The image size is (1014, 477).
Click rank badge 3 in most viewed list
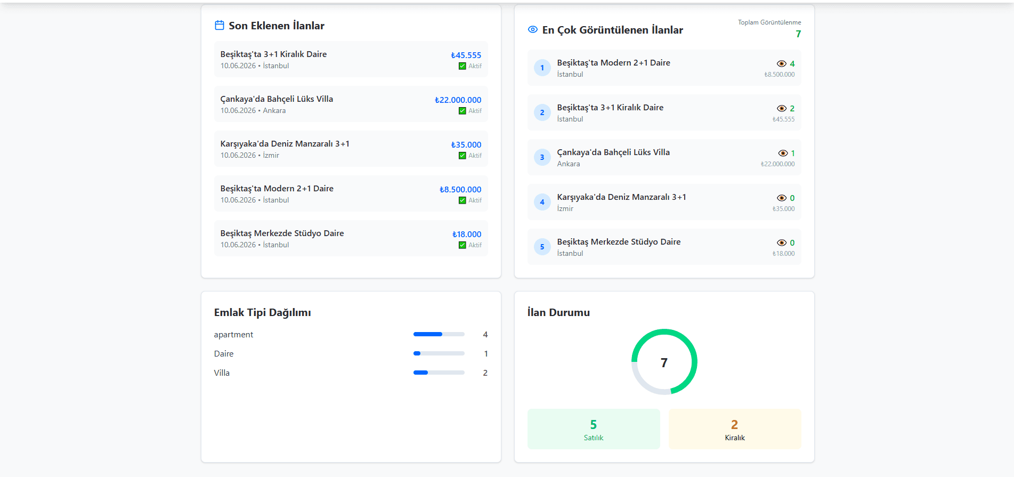(x=542, y=157)
